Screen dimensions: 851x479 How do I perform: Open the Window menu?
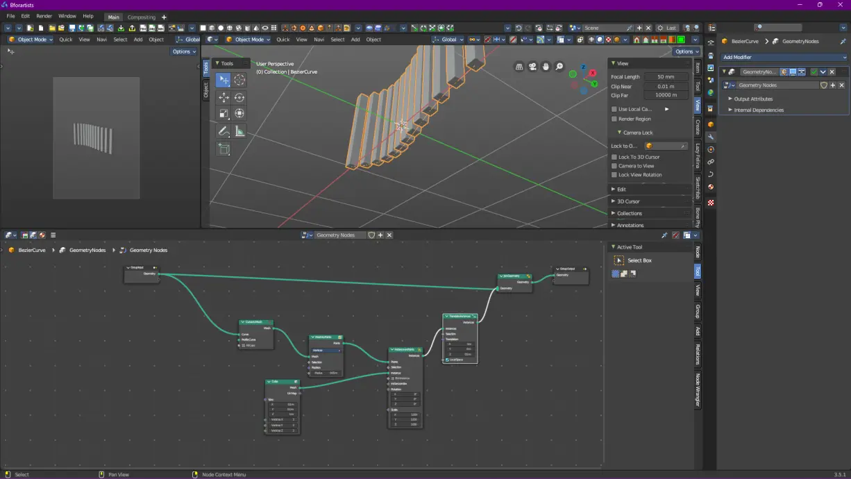67,16
